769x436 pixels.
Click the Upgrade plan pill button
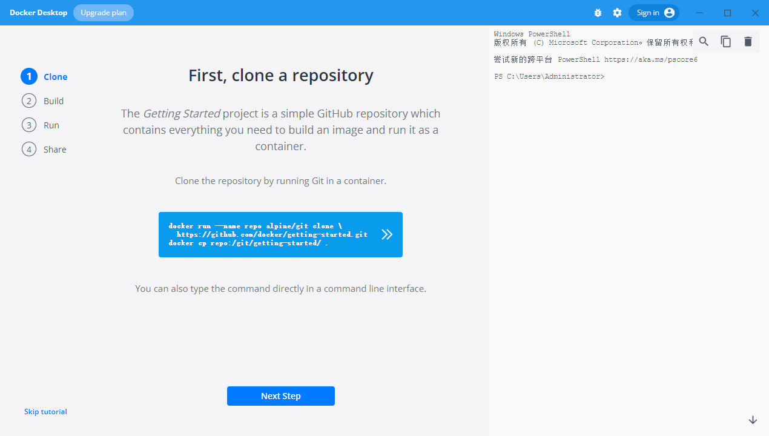[103, 12]
